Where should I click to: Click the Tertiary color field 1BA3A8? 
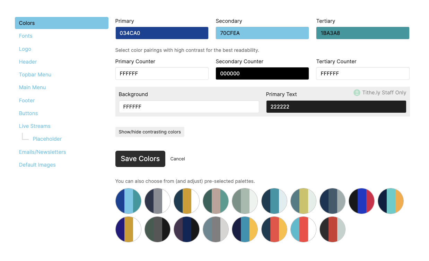pos(363,33)
